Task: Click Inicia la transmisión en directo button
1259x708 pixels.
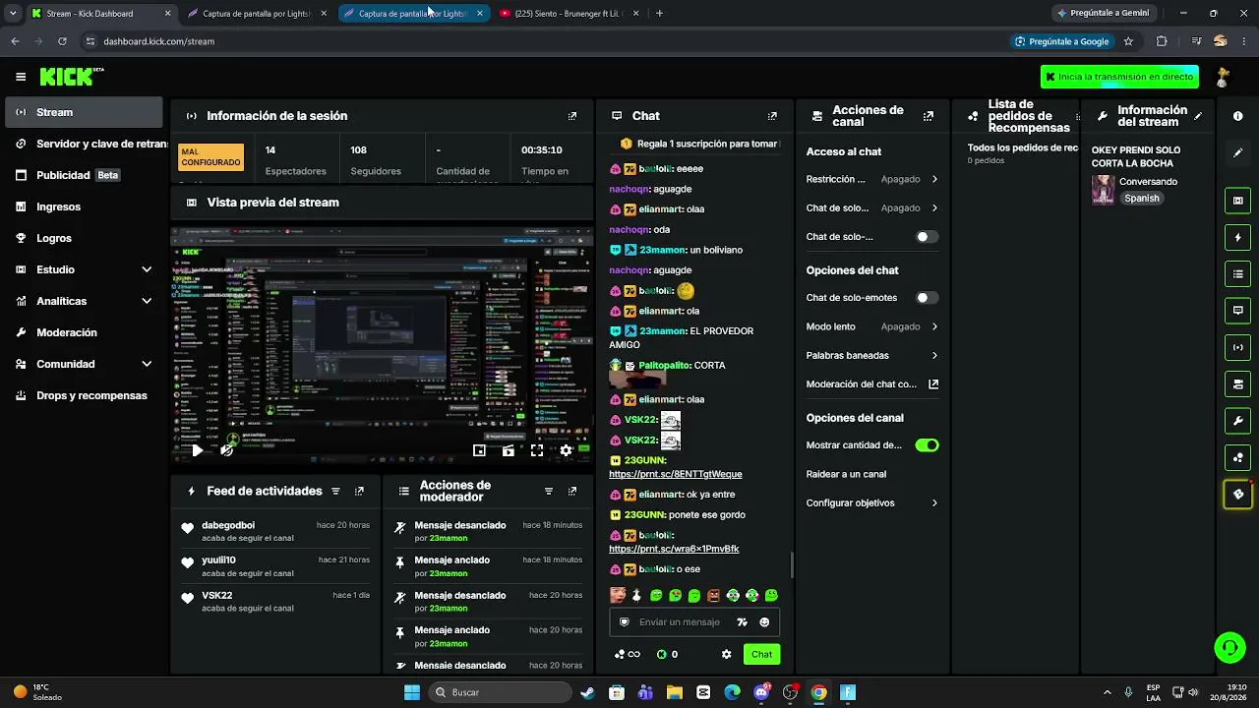Action: coord(1119,77)
